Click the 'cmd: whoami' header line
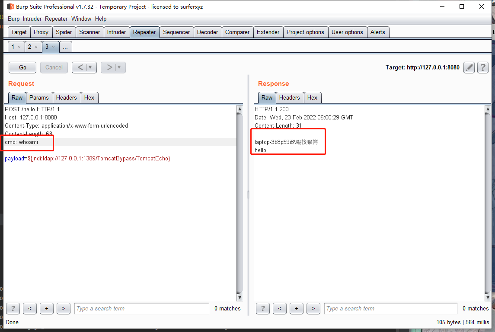The image size is (495, 332). click(x=22, y=142)
